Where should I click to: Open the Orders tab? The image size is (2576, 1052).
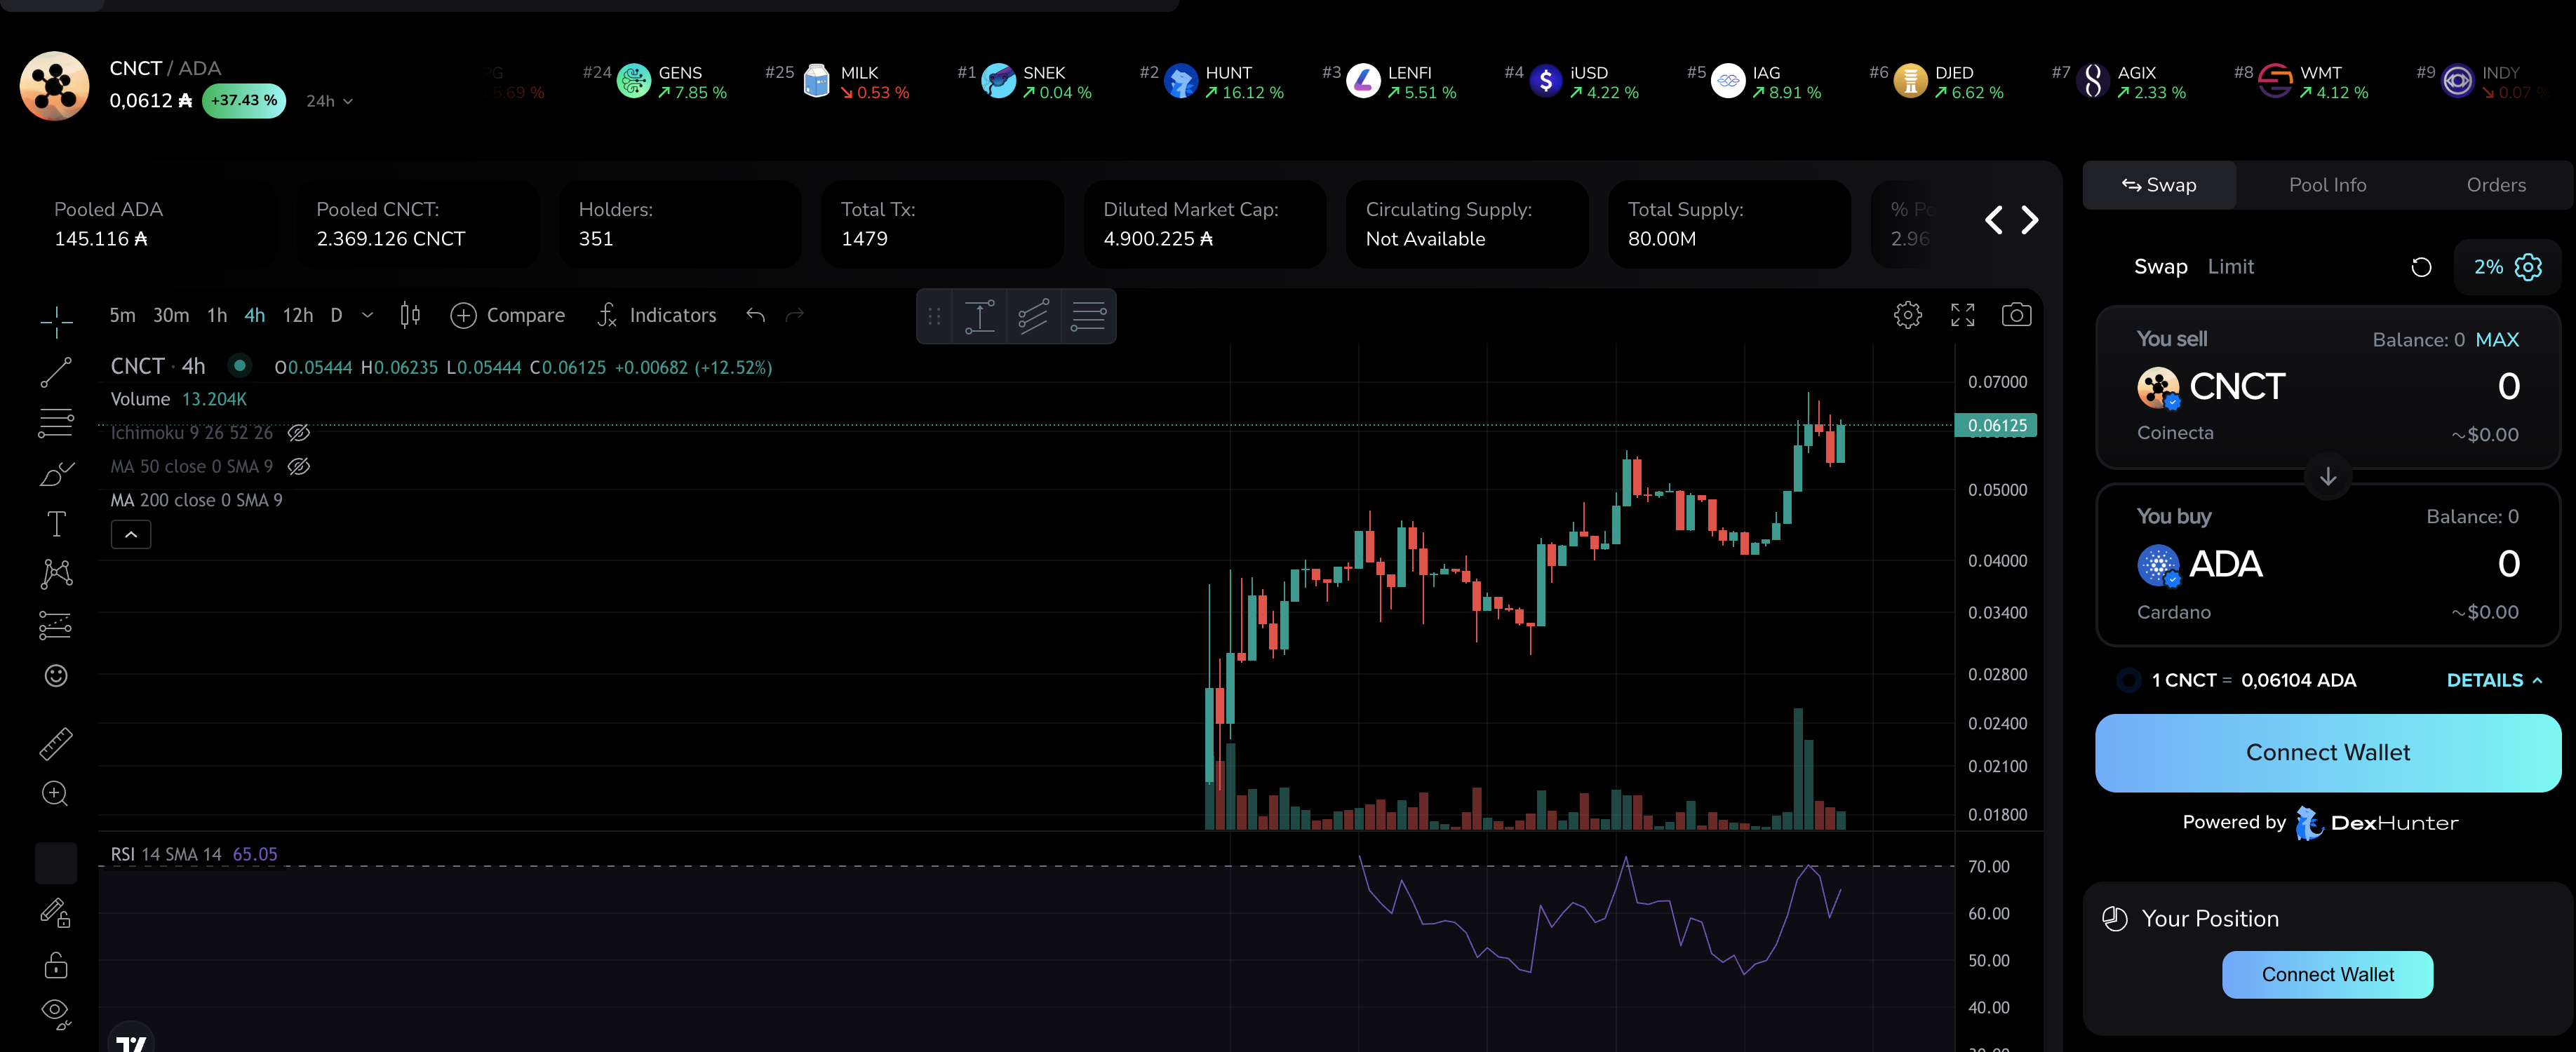[2496, 185]
